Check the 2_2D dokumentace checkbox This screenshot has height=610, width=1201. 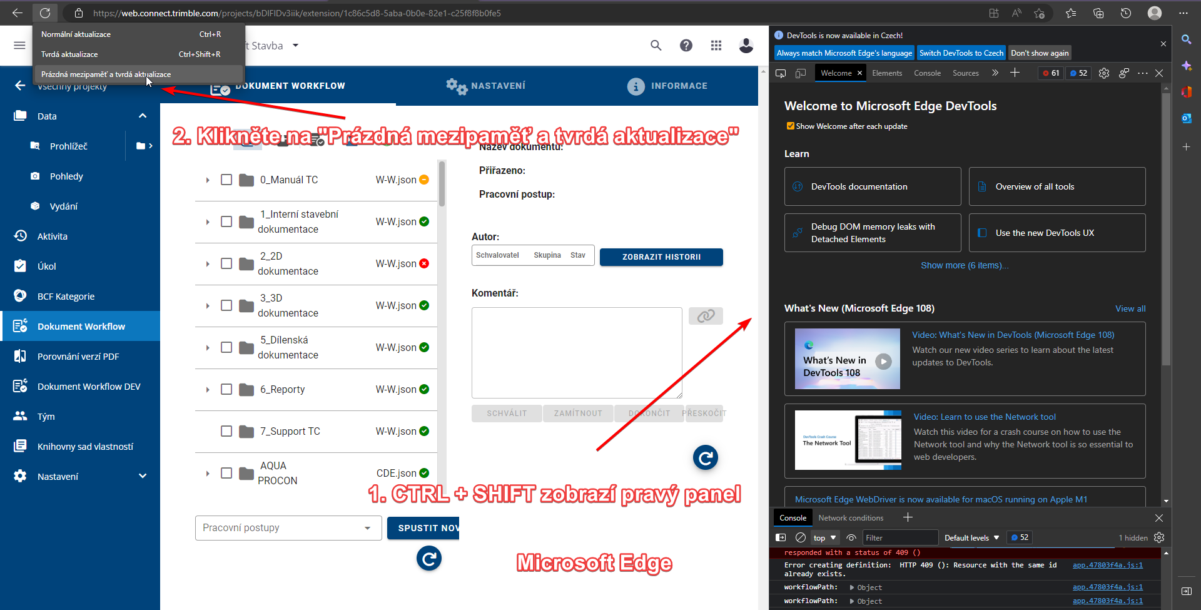click(226, 263)
